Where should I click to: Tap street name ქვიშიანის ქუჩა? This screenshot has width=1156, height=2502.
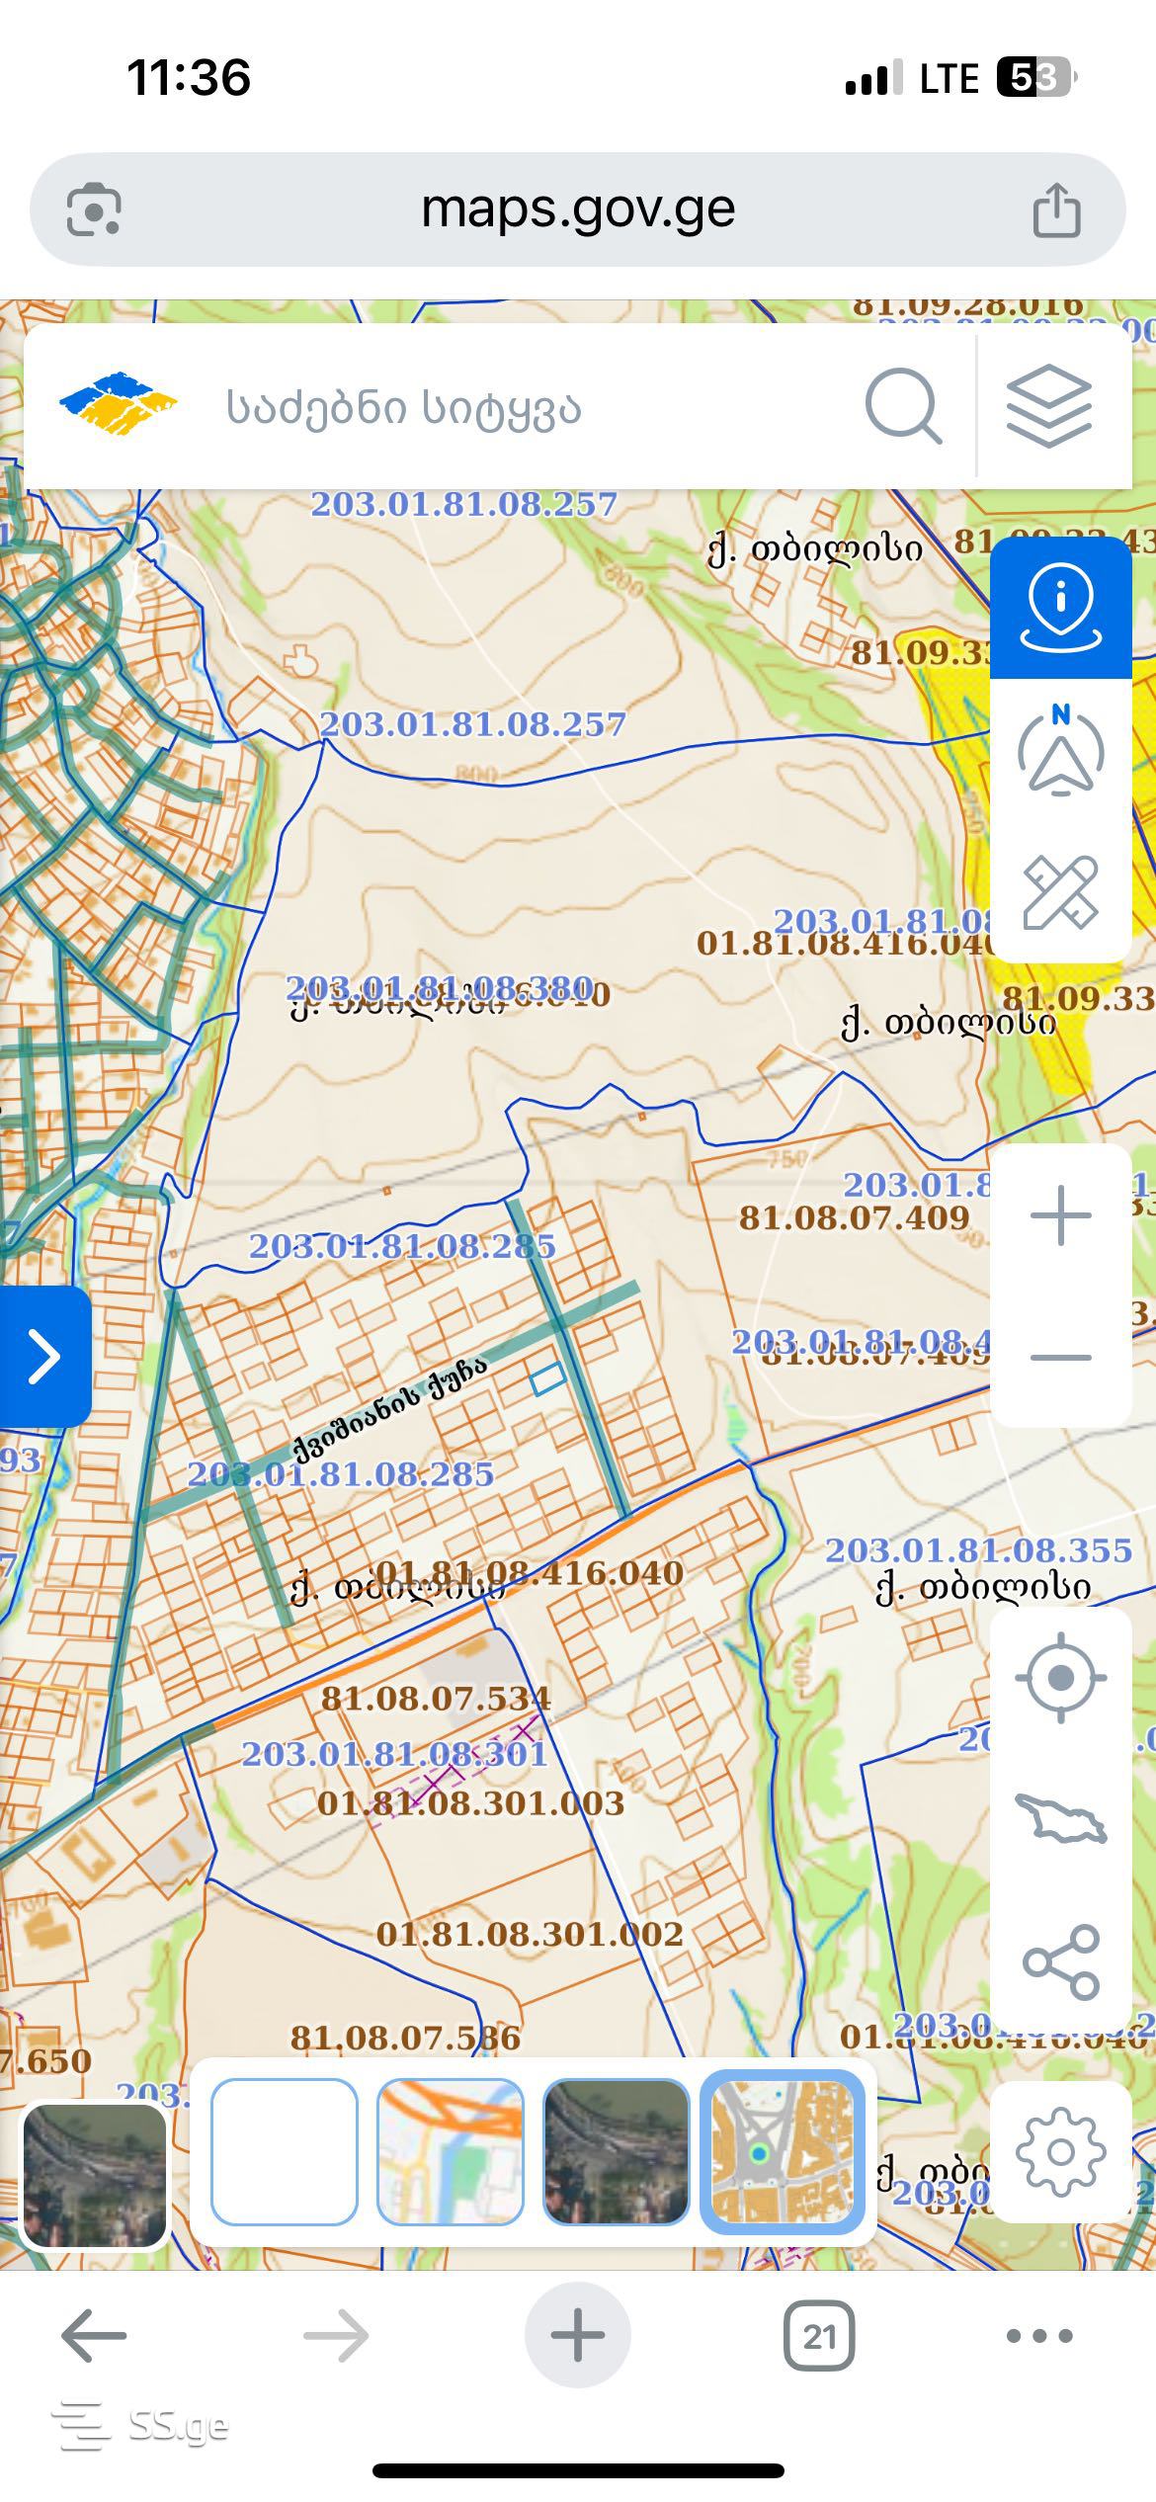pos(390,1409)
